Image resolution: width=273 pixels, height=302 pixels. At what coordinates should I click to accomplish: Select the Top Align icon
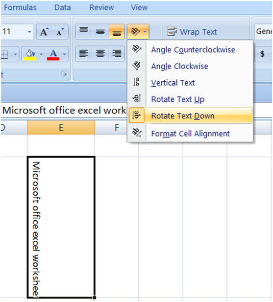(84, 31)
